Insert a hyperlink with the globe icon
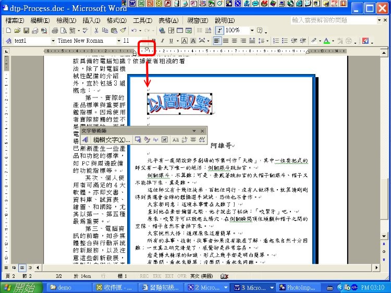 (x=162, y=30)
